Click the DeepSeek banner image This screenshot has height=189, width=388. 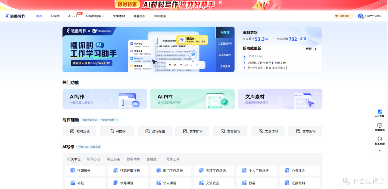(139, 49)
